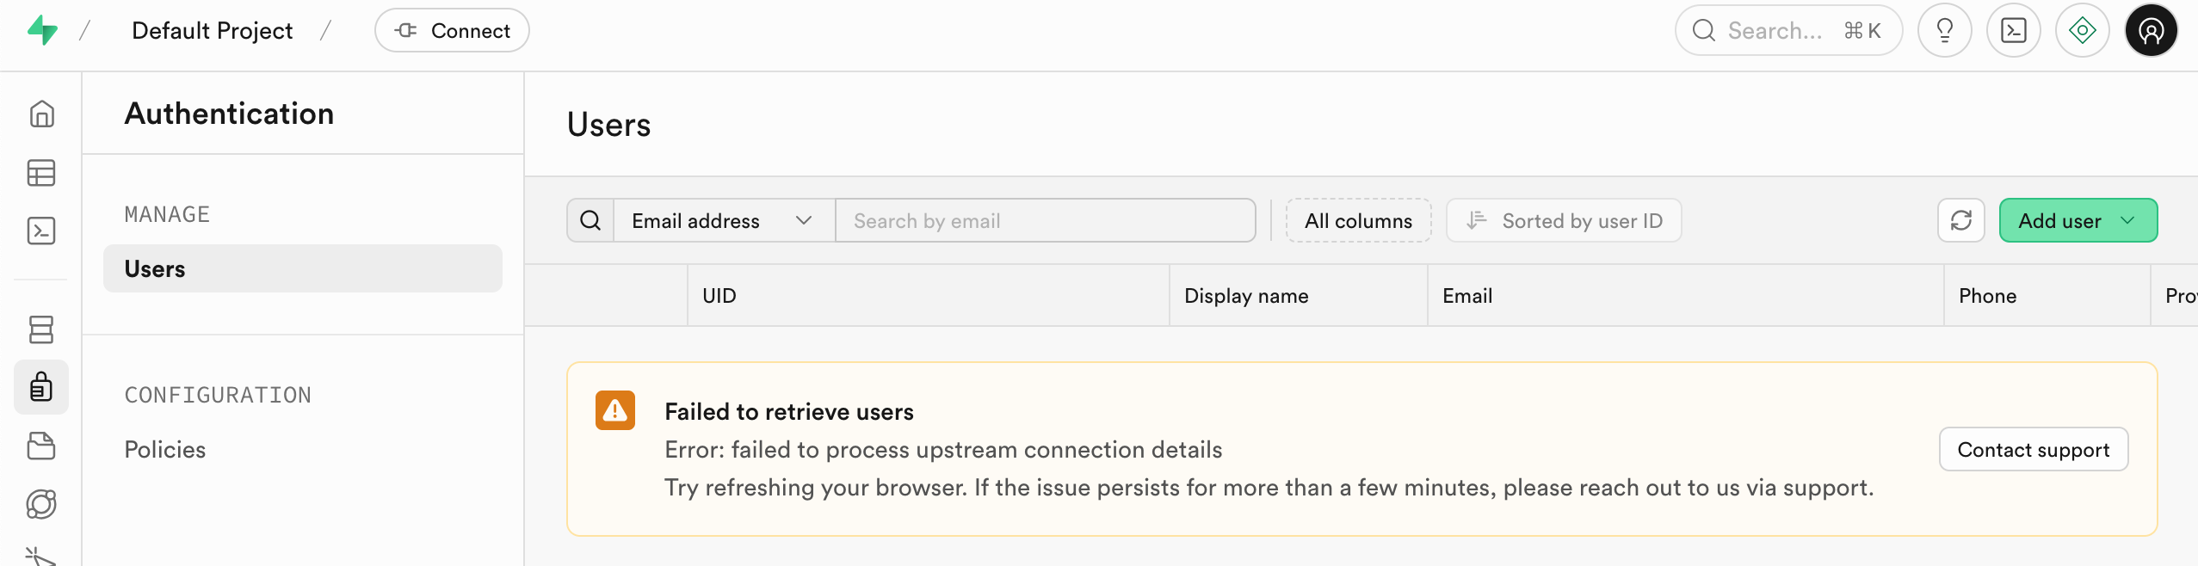Expand the Email address filter dropdown
Image resolution: width=2198 pixels, height=566 pixels.
tap(723, 221)
